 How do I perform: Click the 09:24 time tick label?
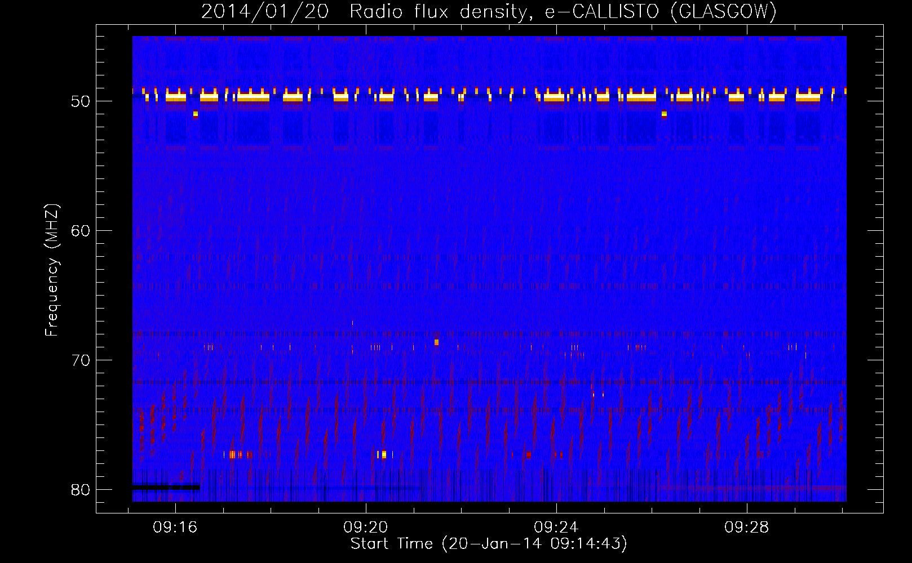point(556,527)
